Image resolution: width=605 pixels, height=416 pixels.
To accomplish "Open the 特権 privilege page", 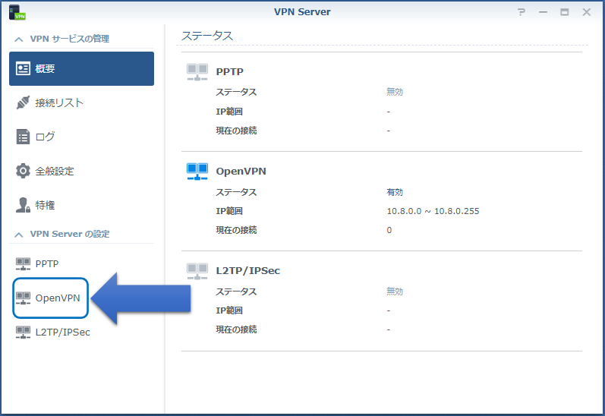I will tap(81, 205).
